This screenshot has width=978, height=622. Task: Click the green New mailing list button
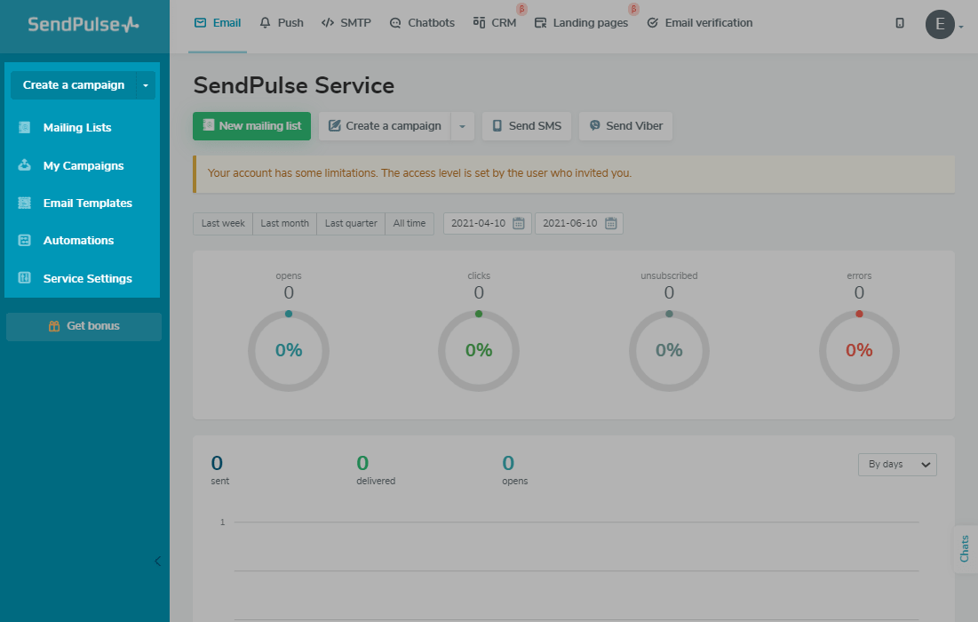pos(251,126)
